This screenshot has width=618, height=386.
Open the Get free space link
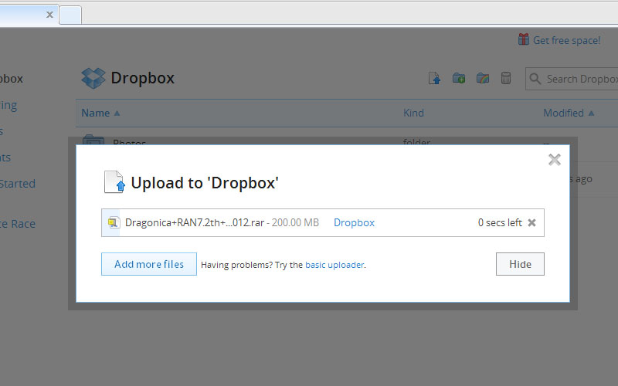point(566,40)
